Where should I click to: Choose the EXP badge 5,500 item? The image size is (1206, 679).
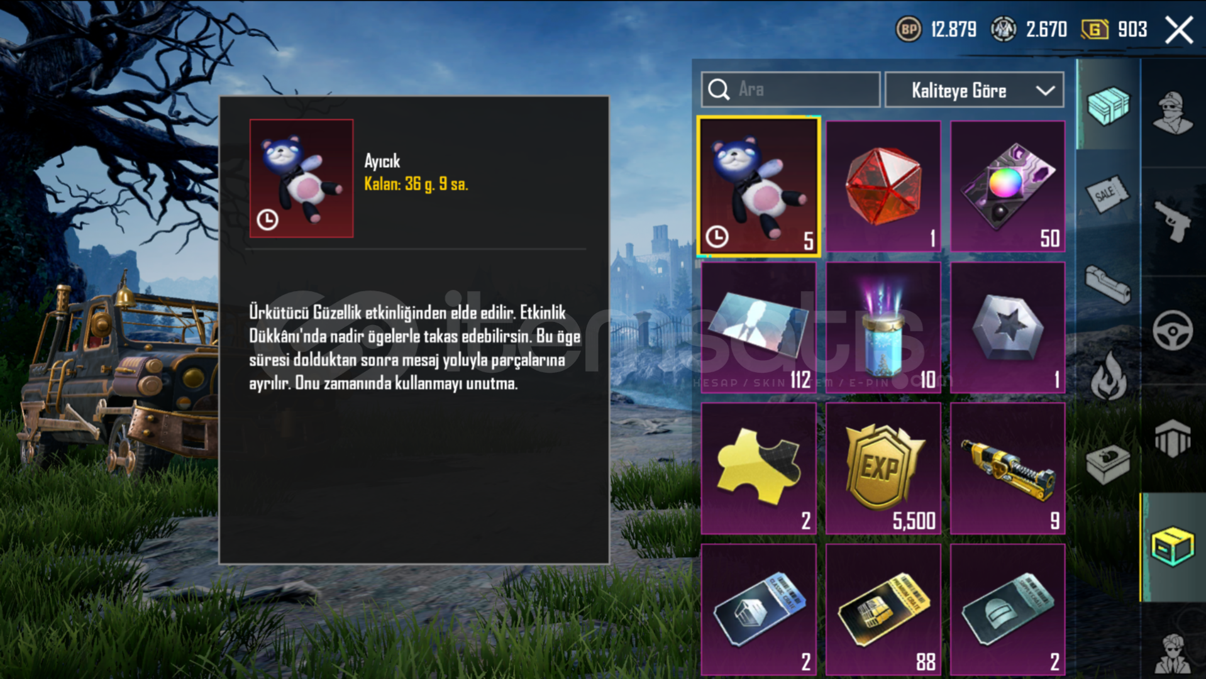pyautogui.click(x=883, y=468)
